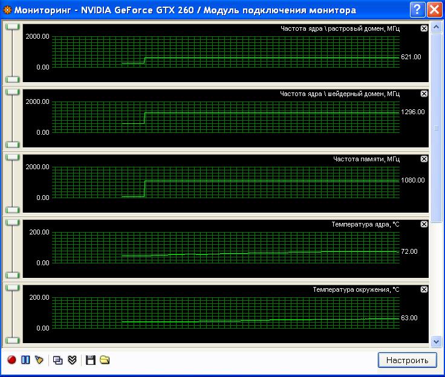
Task: Close the Частота памяти graph
Action: pyautogui.click(x=424, y=159)
